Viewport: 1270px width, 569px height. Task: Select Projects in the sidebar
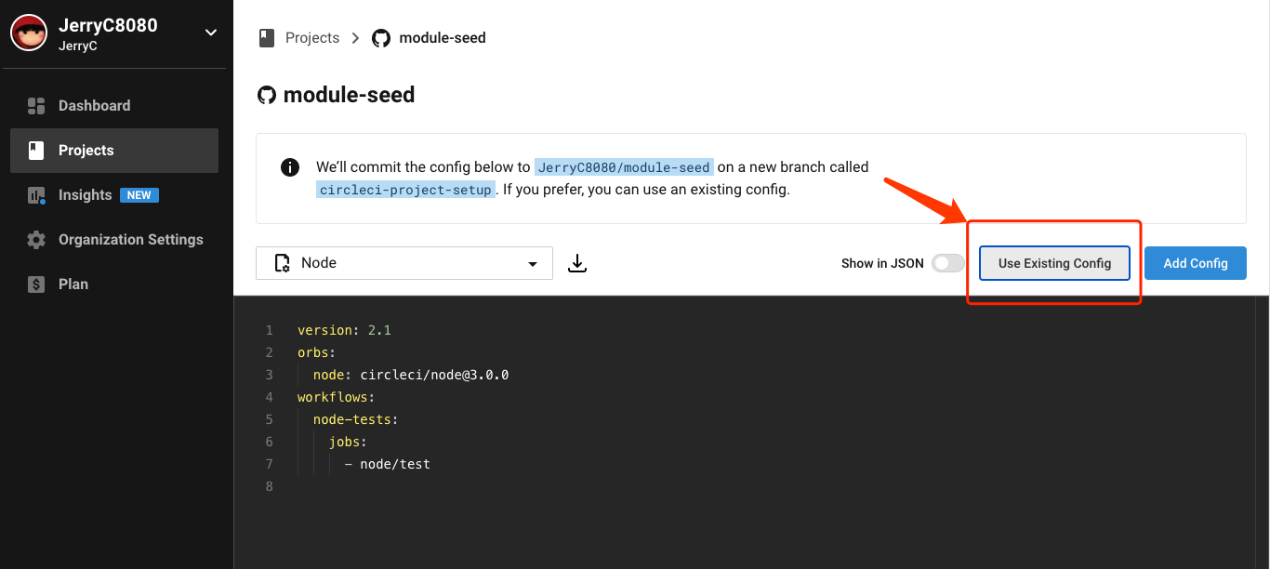114,151
